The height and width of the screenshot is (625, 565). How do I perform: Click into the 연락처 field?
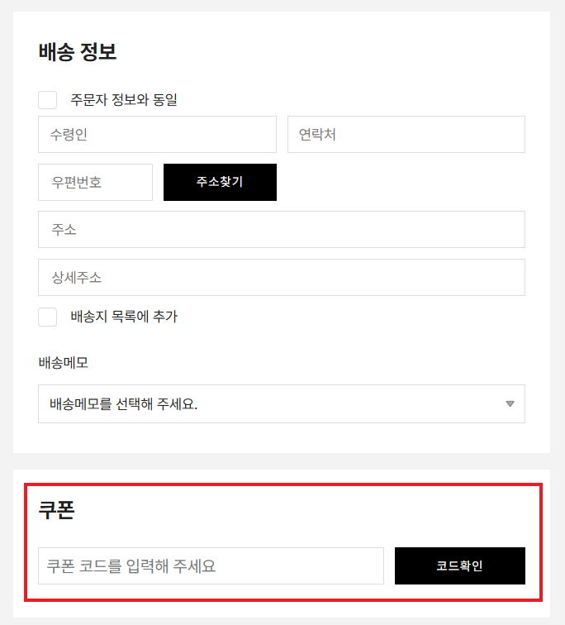point(406,135)
